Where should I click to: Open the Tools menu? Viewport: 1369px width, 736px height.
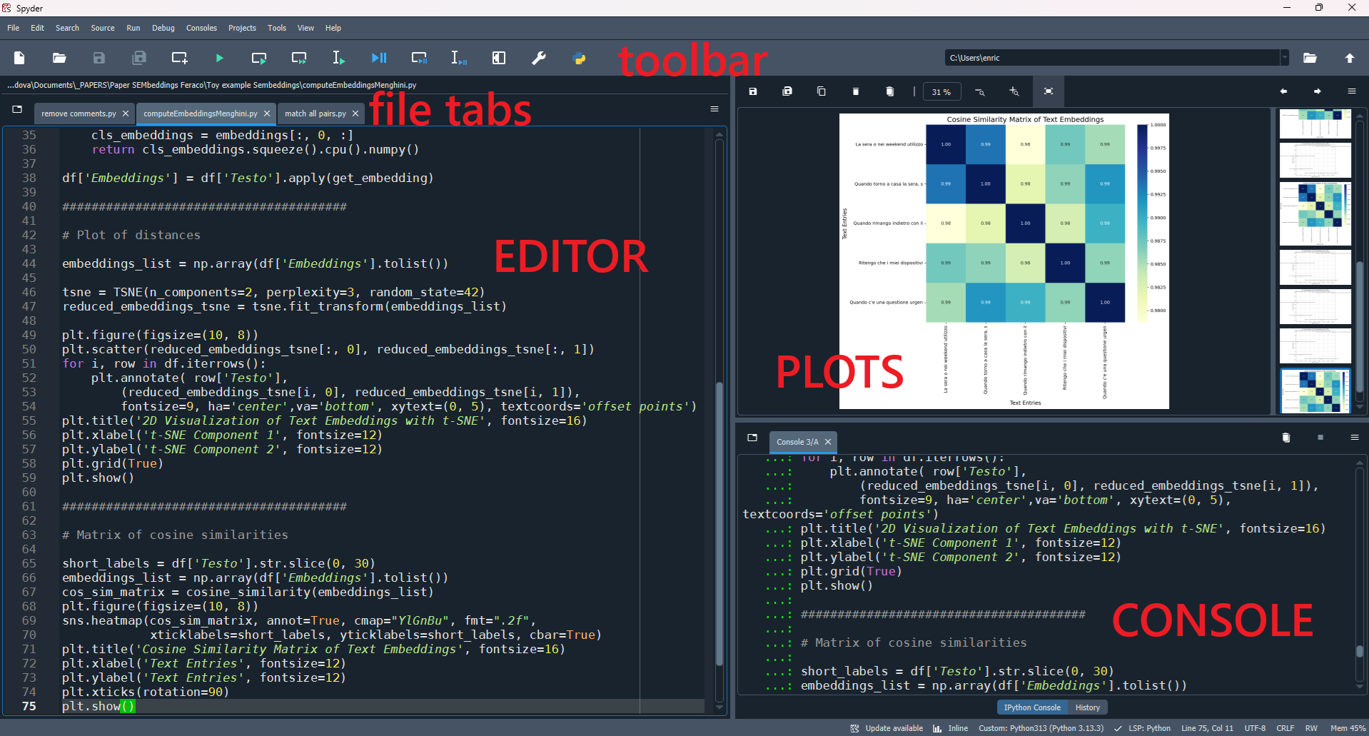click(x=277, y=28)
